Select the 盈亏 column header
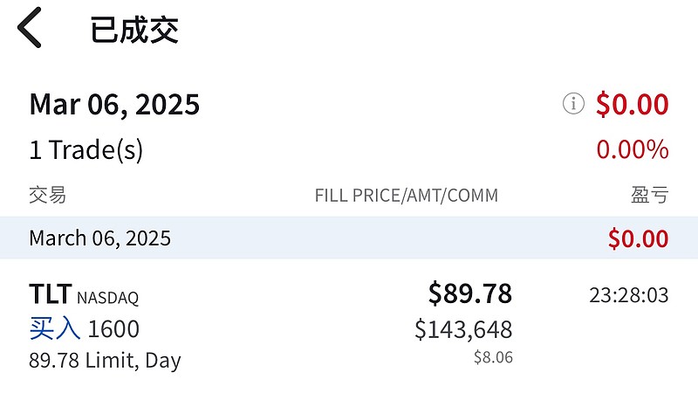The image size is (698, 393). point(650,195)
